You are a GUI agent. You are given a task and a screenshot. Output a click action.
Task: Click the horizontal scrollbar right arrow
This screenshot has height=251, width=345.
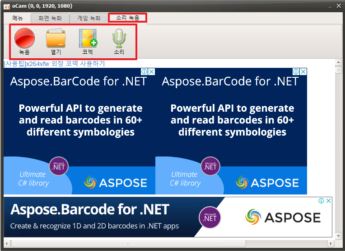pyautogui.click(x=331, y=243)
